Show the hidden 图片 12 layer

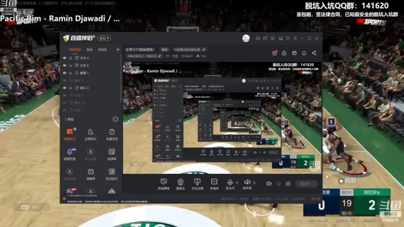[x=65, y=103]
